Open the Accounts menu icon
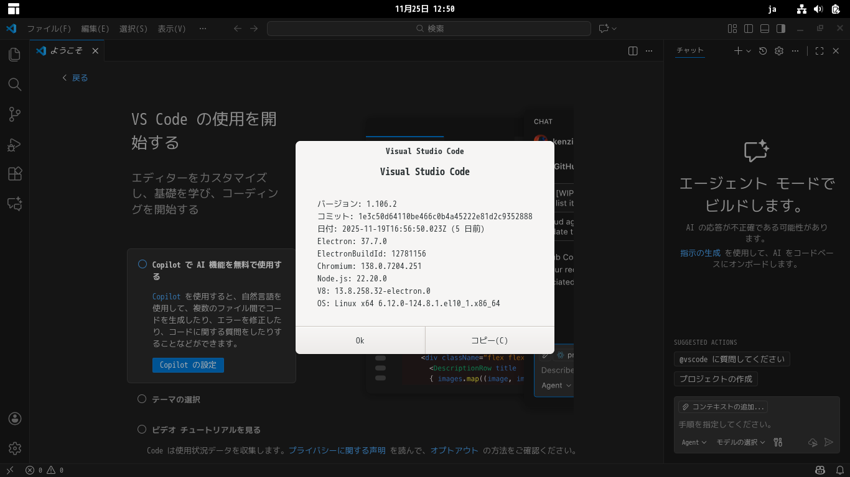Screen dimensions: 850x477 [15, 419]
